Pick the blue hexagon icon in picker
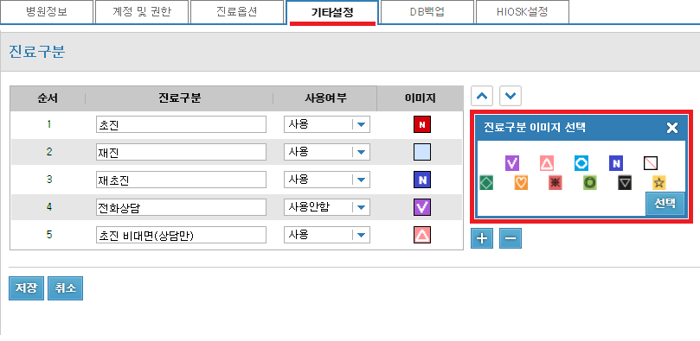Screen dimensions: 700x341 coord(581,163)
